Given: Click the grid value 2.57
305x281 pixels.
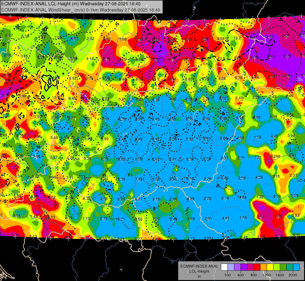Looking at the screenshot, I should 296,215.
